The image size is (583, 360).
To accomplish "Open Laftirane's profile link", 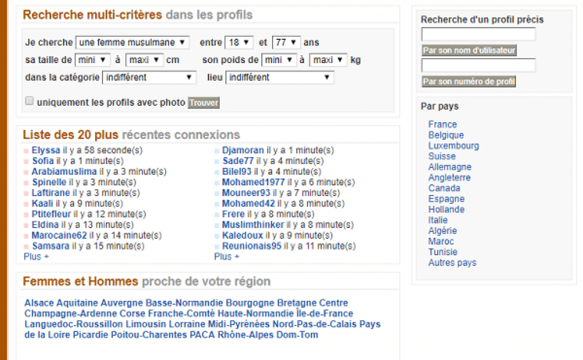I will click(x=51, y=193).
